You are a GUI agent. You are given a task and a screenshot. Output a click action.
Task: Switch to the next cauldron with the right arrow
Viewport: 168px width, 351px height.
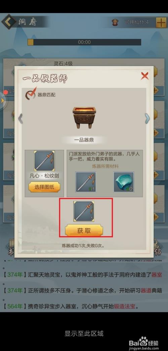pos(147,118)
